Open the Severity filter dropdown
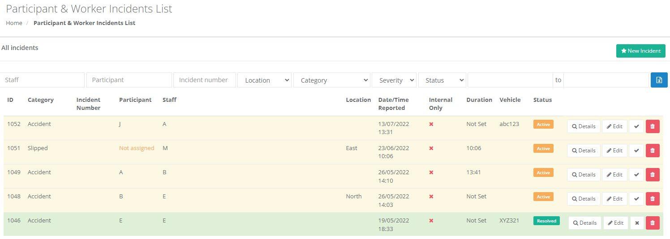The height and width of the screenshot is (239, 670). pyautogui.click(x=394, y=80)
